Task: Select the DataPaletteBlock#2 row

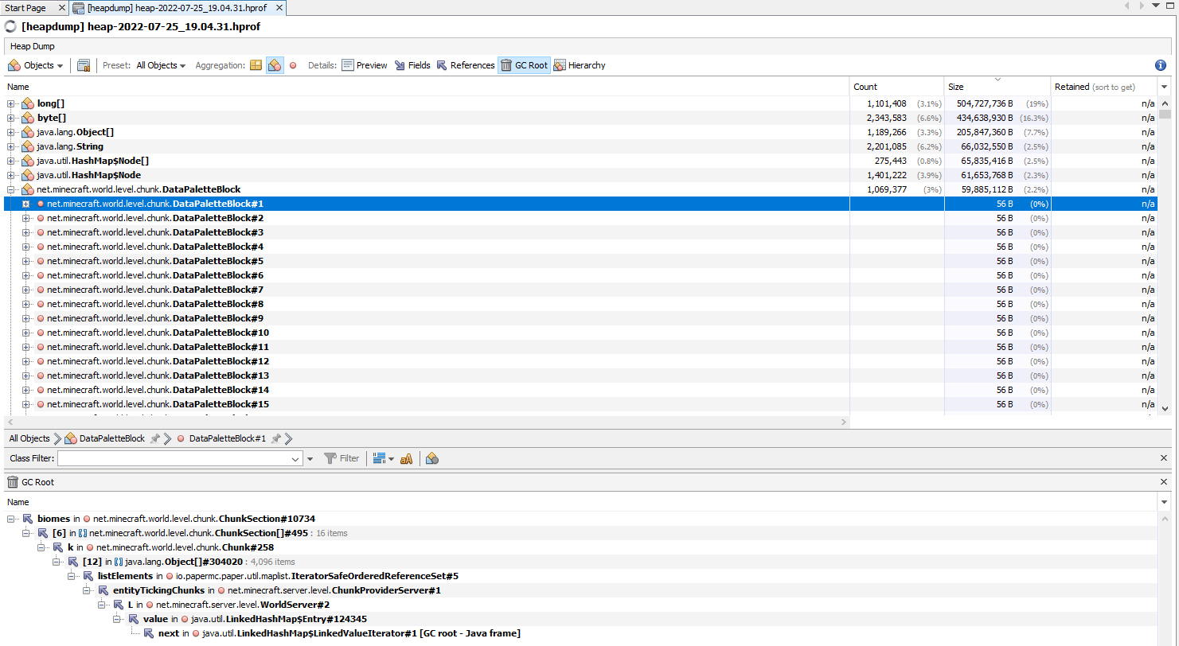Action: tap(580, 218)
